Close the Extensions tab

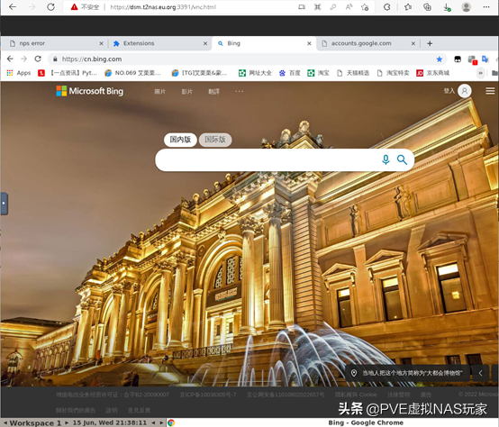coord(205,43)
